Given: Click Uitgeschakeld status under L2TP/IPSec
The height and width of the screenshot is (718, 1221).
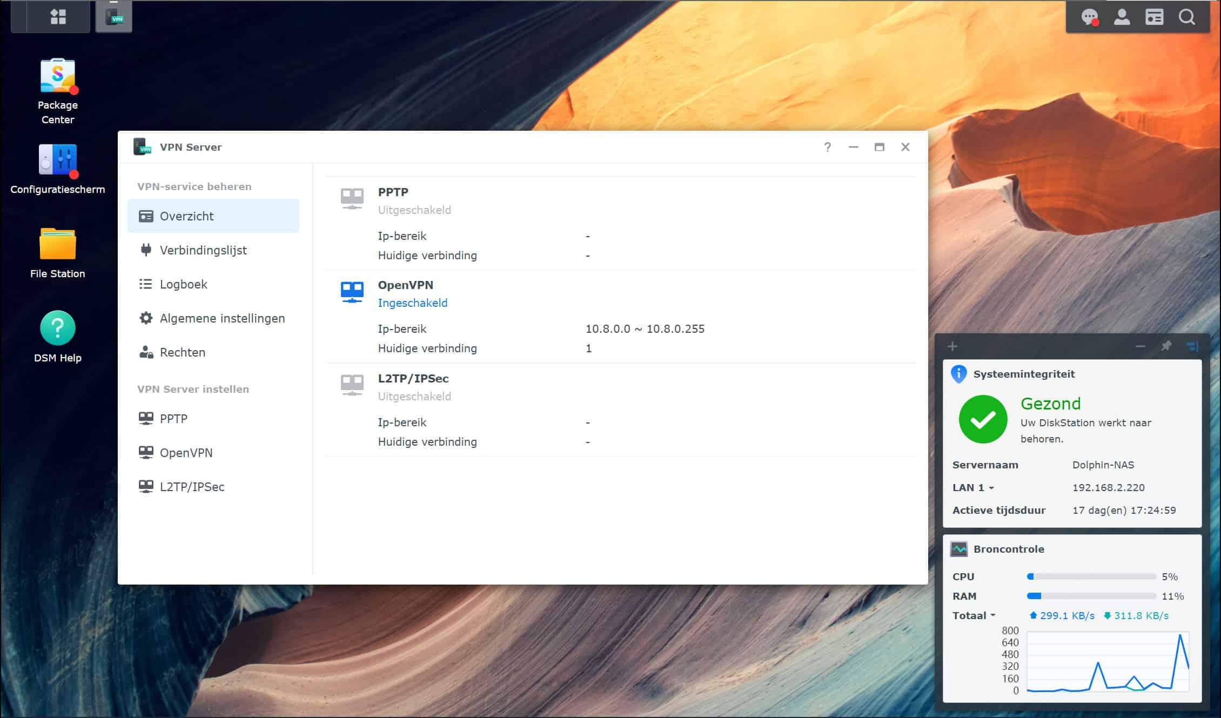Looking at the screenshot, I should (414, 397).
